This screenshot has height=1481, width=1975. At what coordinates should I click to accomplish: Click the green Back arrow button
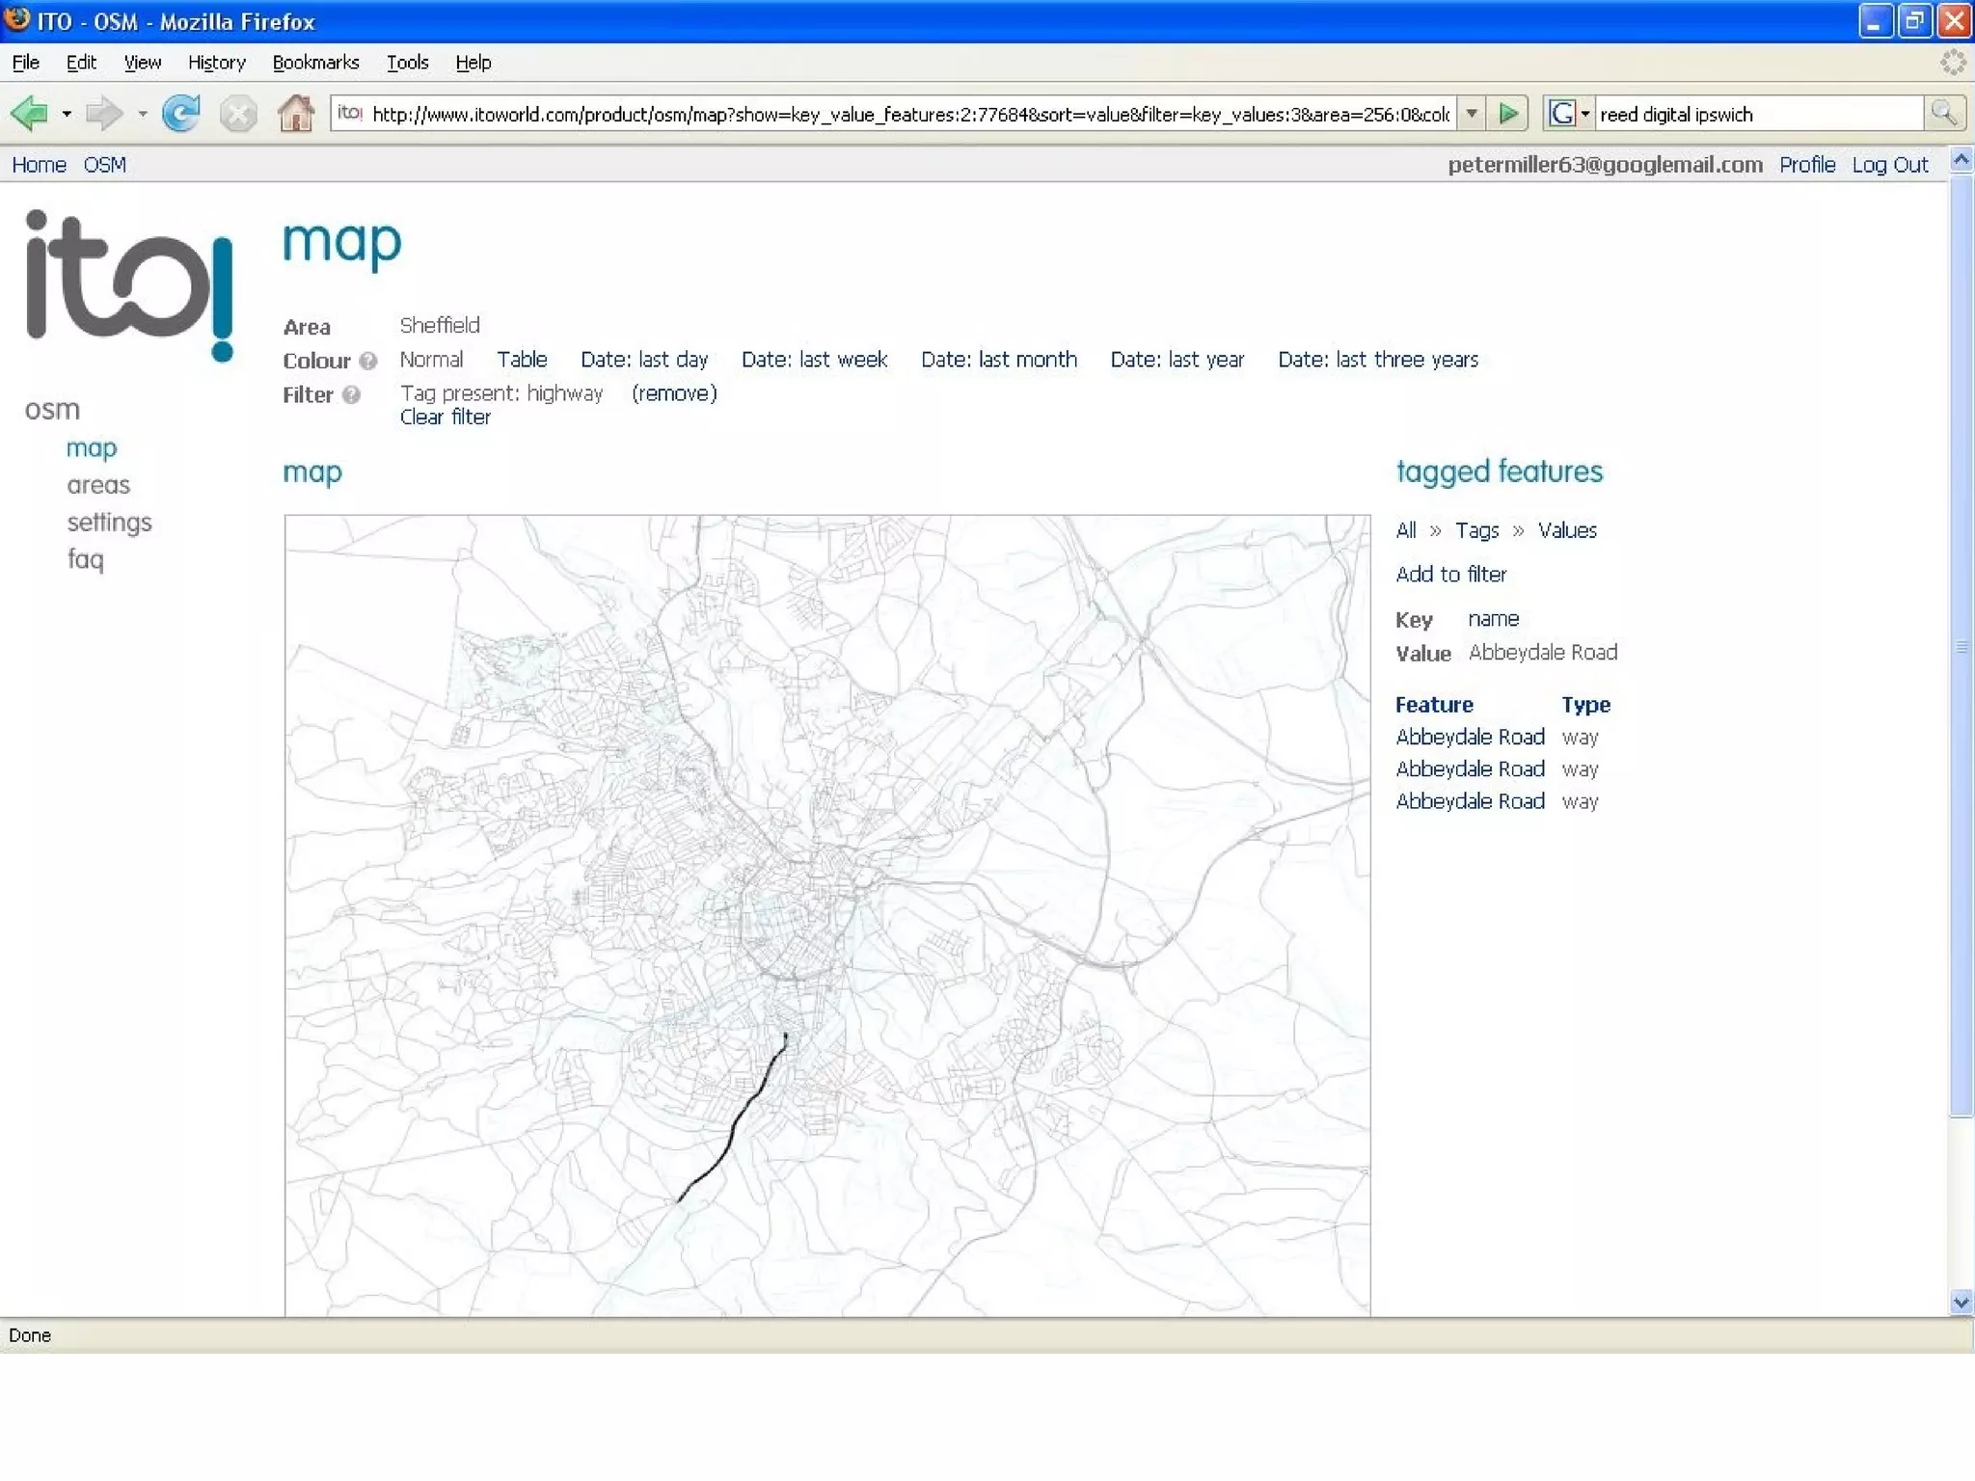(29, 114)
